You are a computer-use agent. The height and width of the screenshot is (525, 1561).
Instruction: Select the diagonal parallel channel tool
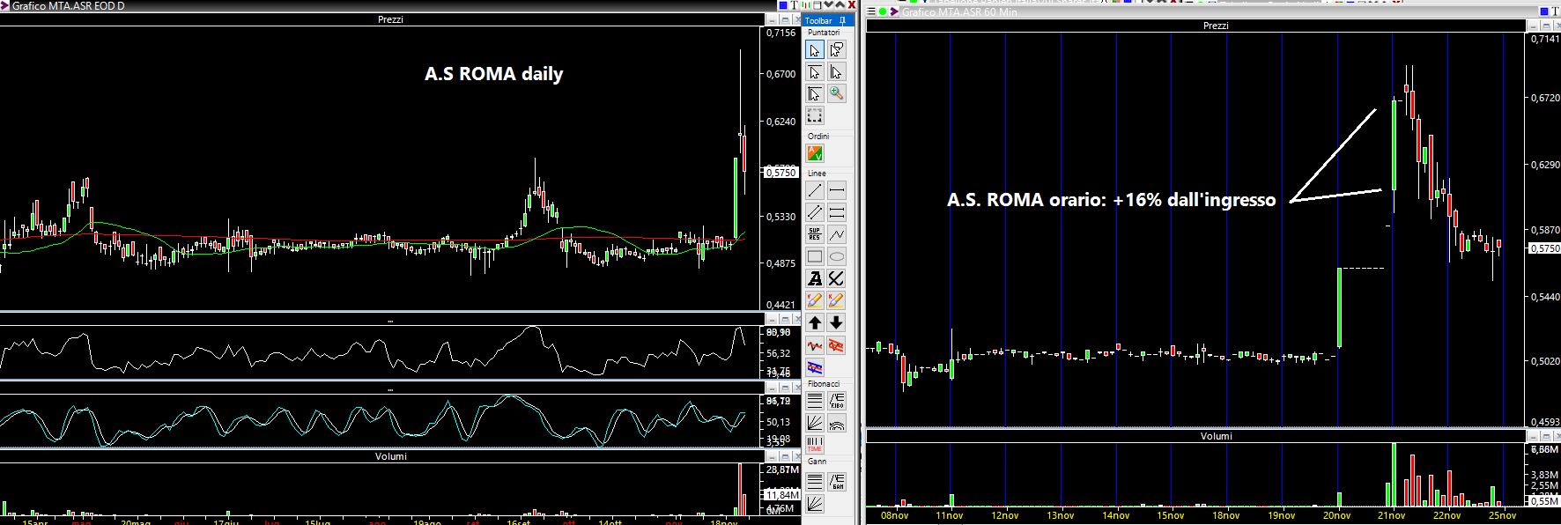pyautogui.click(x=815, y=212)
